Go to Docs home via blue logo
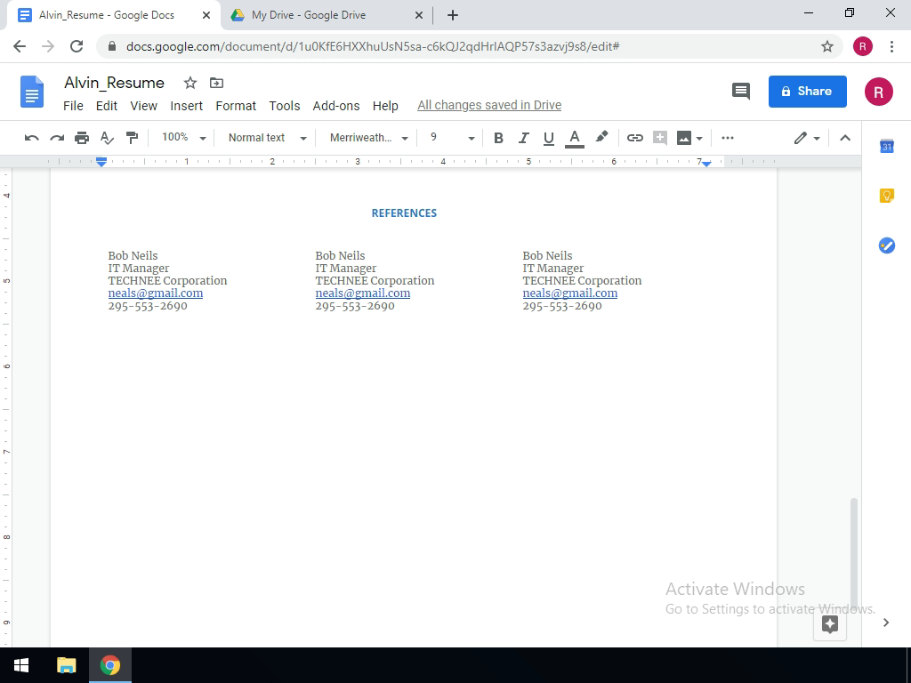This screenshot has height=683, width=911. [x=32, y=92]
